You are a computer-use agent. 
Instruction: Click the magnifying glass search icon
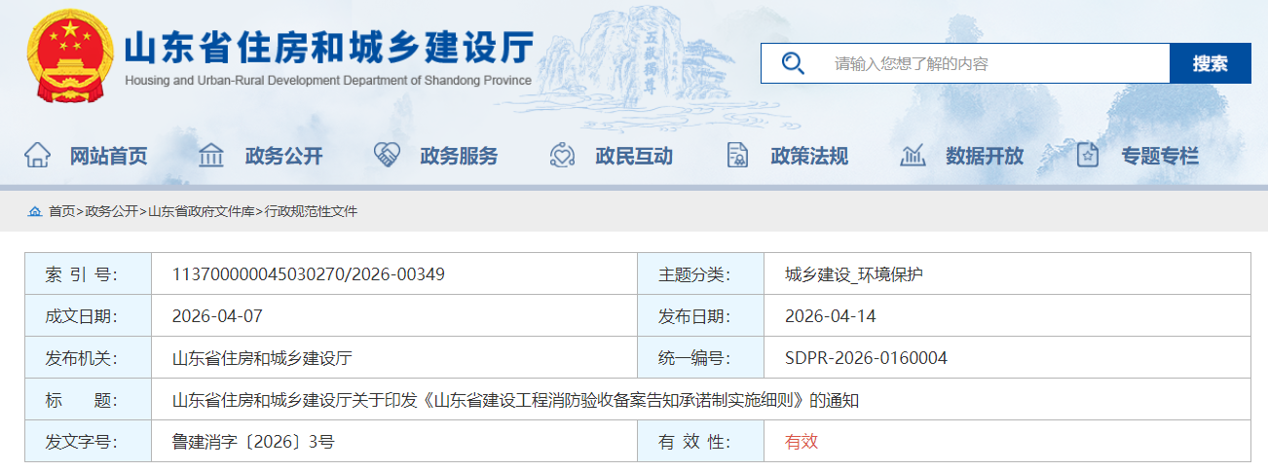(x=793, y=63)
